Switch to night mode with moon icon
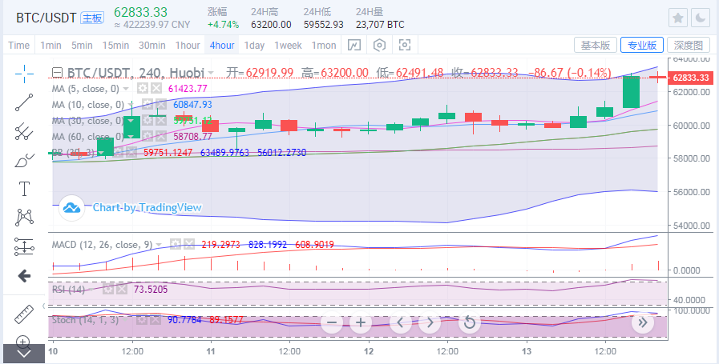719x364 pixels. [701, 18]
